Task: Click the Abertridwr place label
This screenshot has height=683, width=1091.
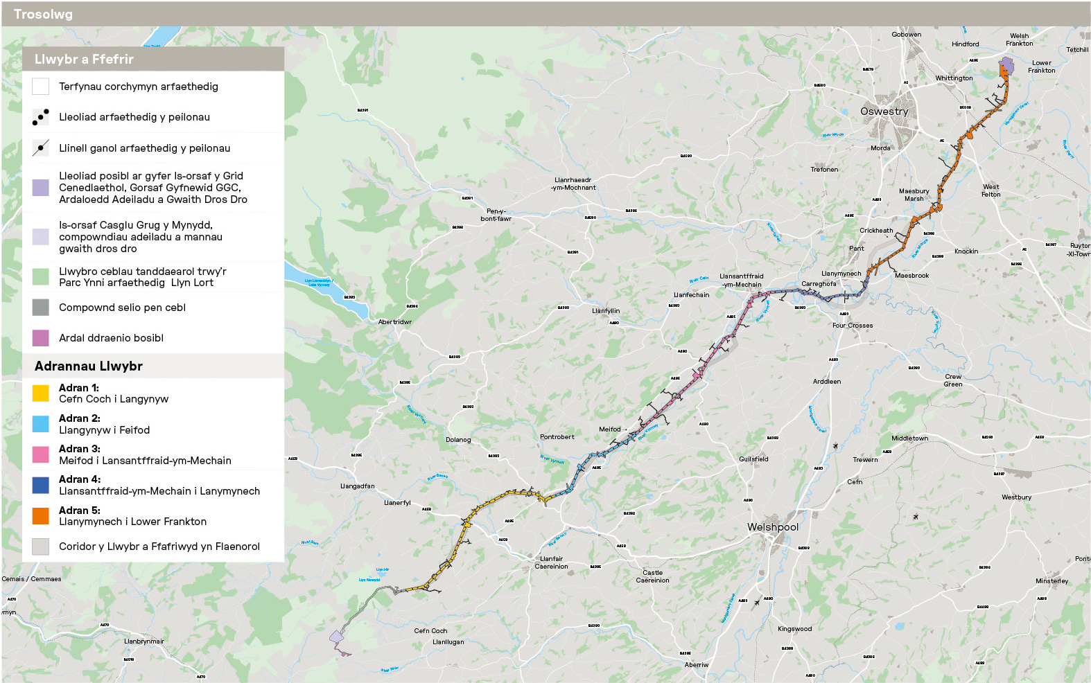Action: [395, 322]
